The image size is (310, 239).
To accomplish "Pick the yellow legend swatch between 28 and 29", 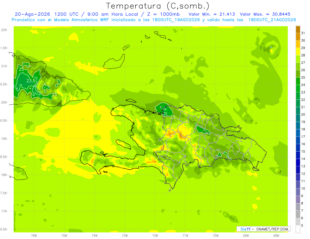I will [x=298, y=52].
